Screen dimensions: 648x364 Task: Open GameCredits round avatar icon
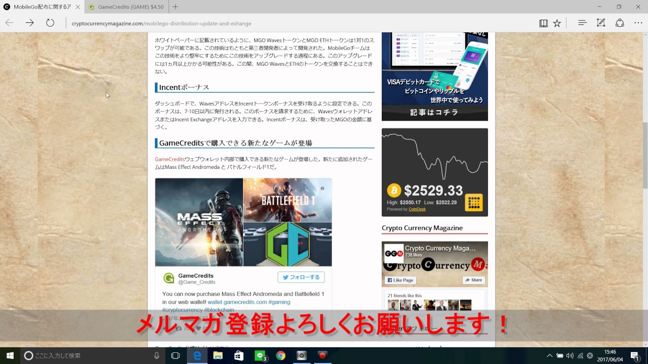pyautogui.click(x=169, y=279)
